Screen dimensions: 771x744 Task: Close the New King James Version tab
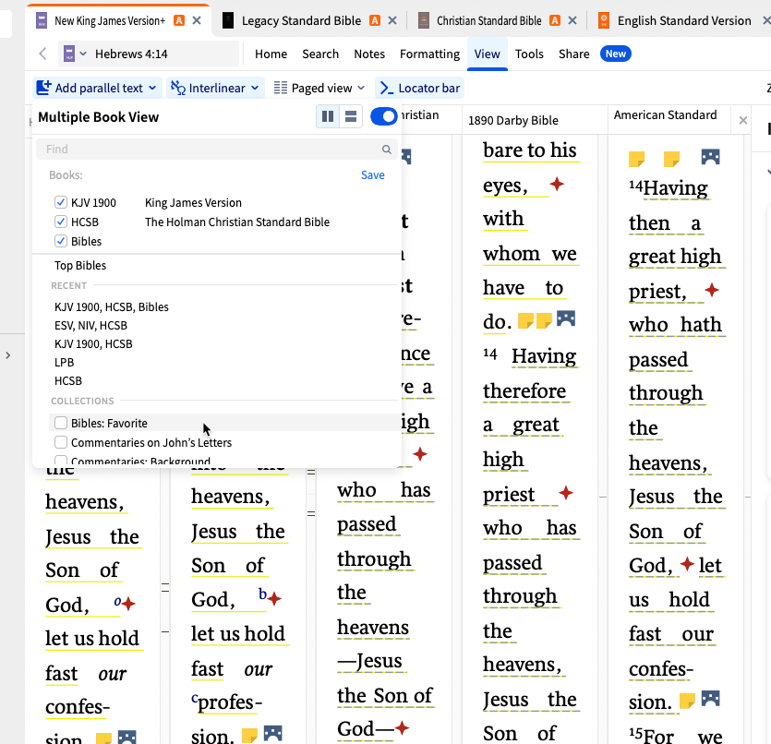tap(196, 20)
